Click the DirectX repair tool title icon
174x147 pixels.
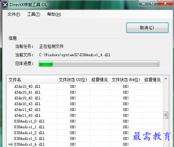tap(5, 5)
